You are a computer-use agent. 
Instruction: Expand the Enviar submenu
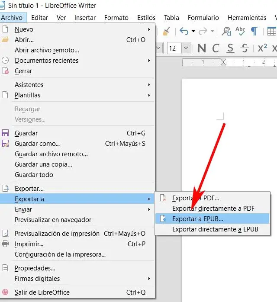tap(77, 209)
